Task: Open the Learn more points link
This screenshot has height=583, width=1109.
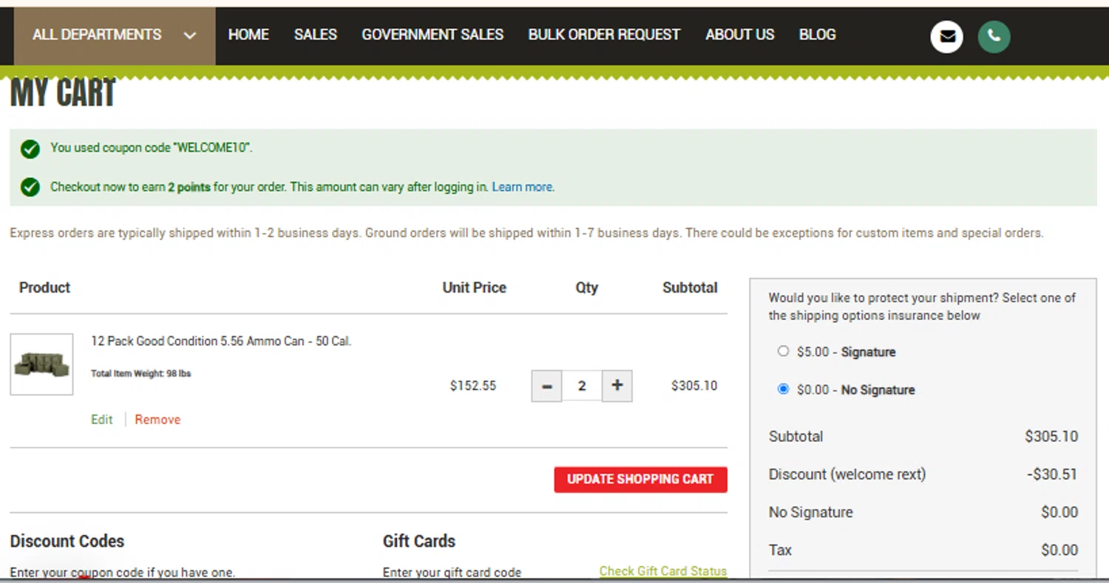Action: [522, 187]
